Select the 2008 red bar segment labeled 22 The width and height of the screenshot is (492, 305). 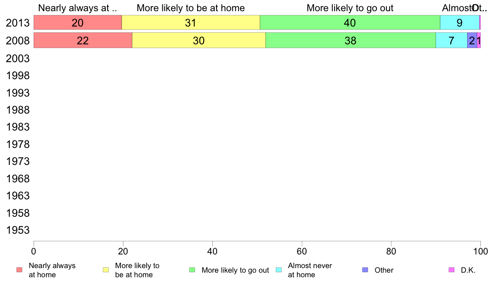83,40
